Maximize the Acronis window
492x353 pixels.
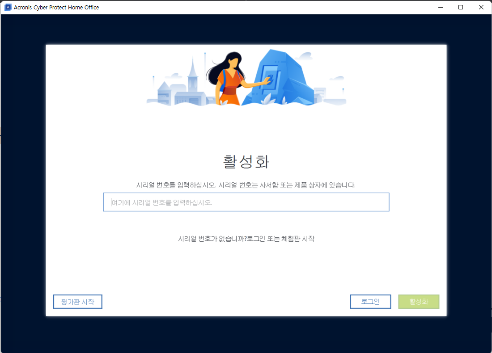tap(461, 7)
